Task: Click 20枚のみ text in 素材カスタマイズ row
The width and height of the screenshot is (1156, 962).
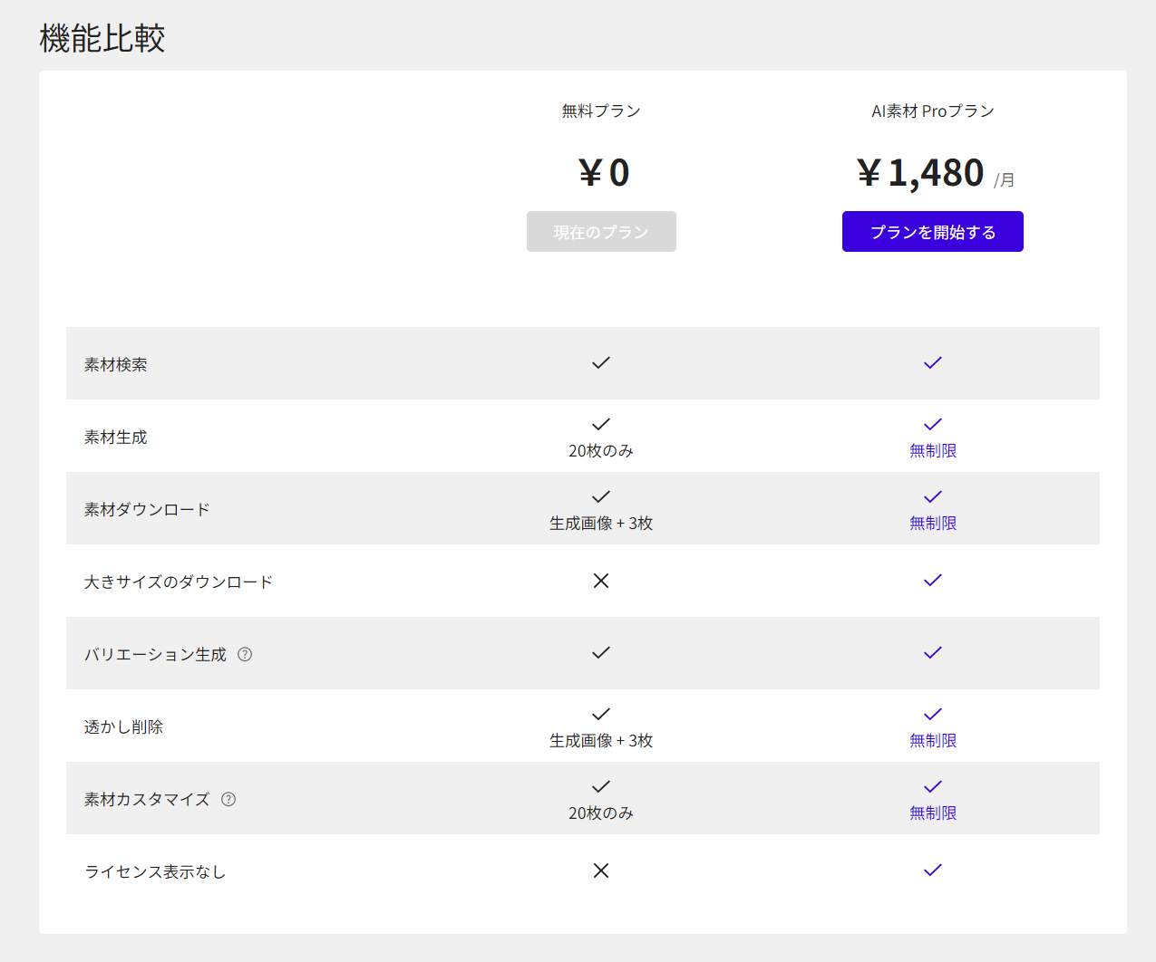Action: (x=600, y=813)
